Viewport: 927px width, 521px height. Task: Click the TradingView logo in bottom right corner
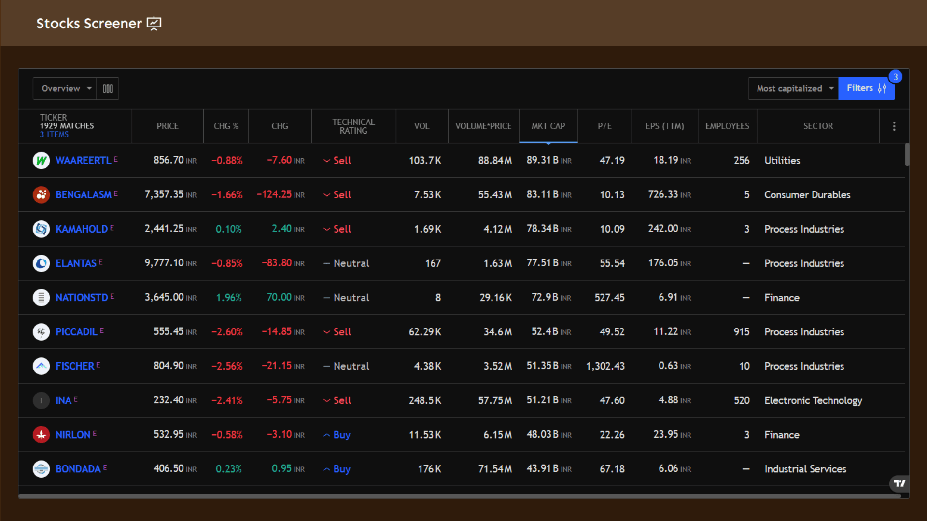899,483
